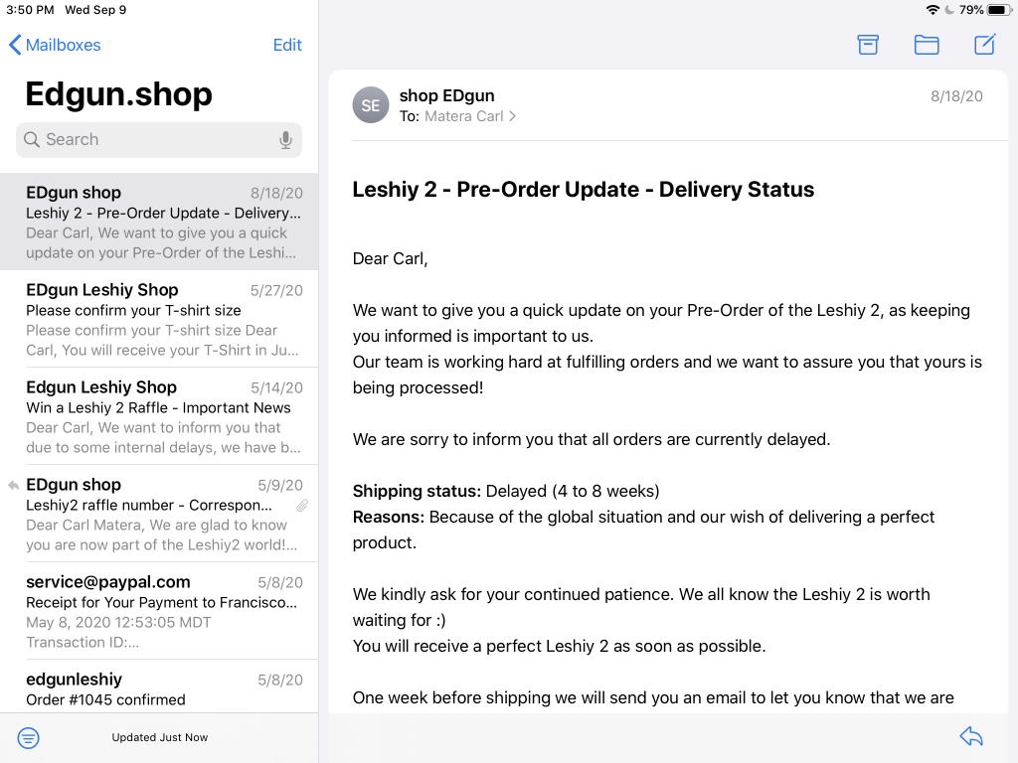Screen dimensions: 1018x763
Task: Expand recipient details for Matera Carl
Action: pyautogui.click(x=470, y=116)
